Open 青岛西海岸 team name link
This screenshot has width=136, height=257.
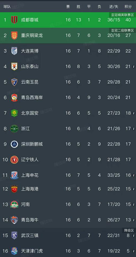pos(32,97)
